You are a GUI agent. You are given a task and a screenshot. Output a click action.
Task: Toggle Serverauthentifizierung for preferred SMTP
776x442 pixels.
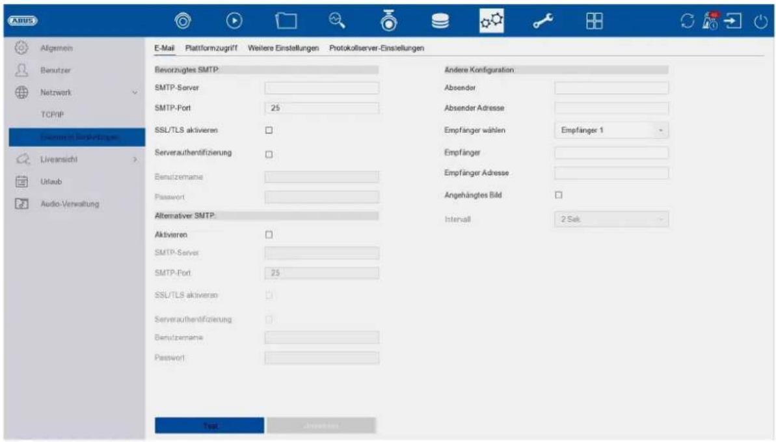tap(269, 154)
